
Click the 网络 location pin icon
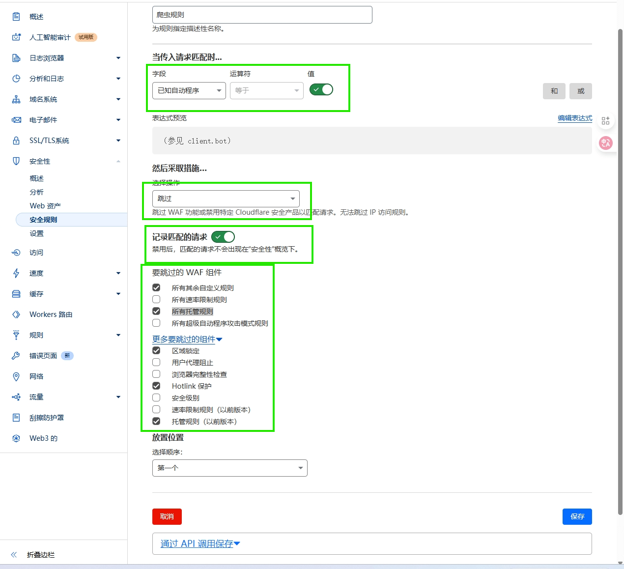[x=16, y=376]
